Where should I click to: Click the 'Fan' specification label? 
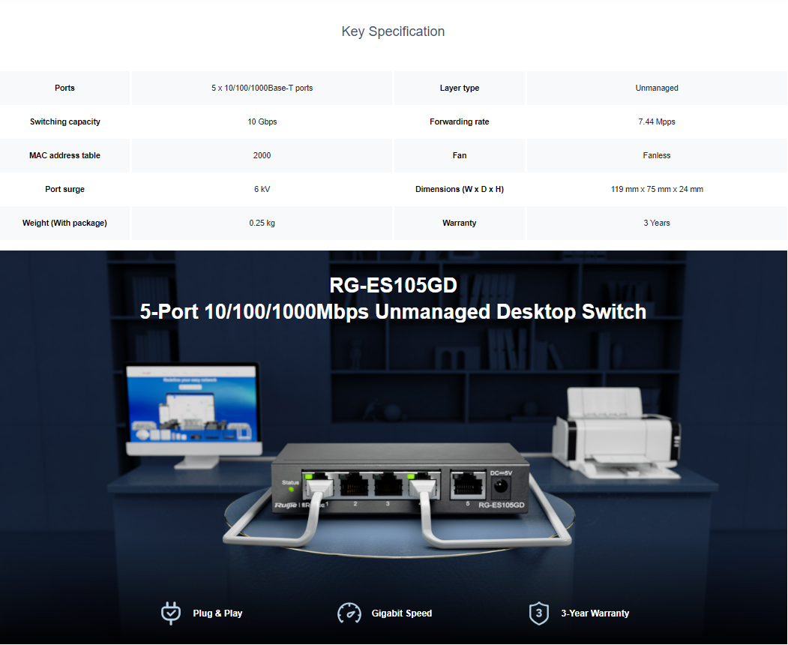click(460, 155)
